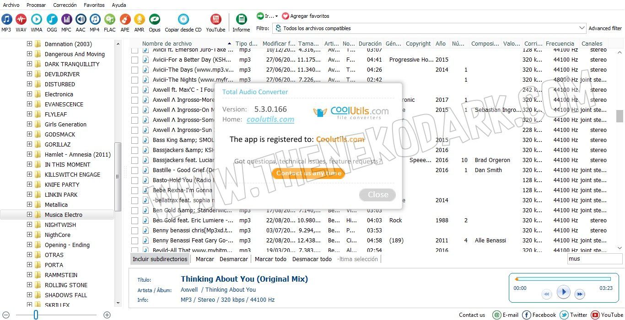
Task: Choose MPC format icon
Action: [x=66, y=19]
